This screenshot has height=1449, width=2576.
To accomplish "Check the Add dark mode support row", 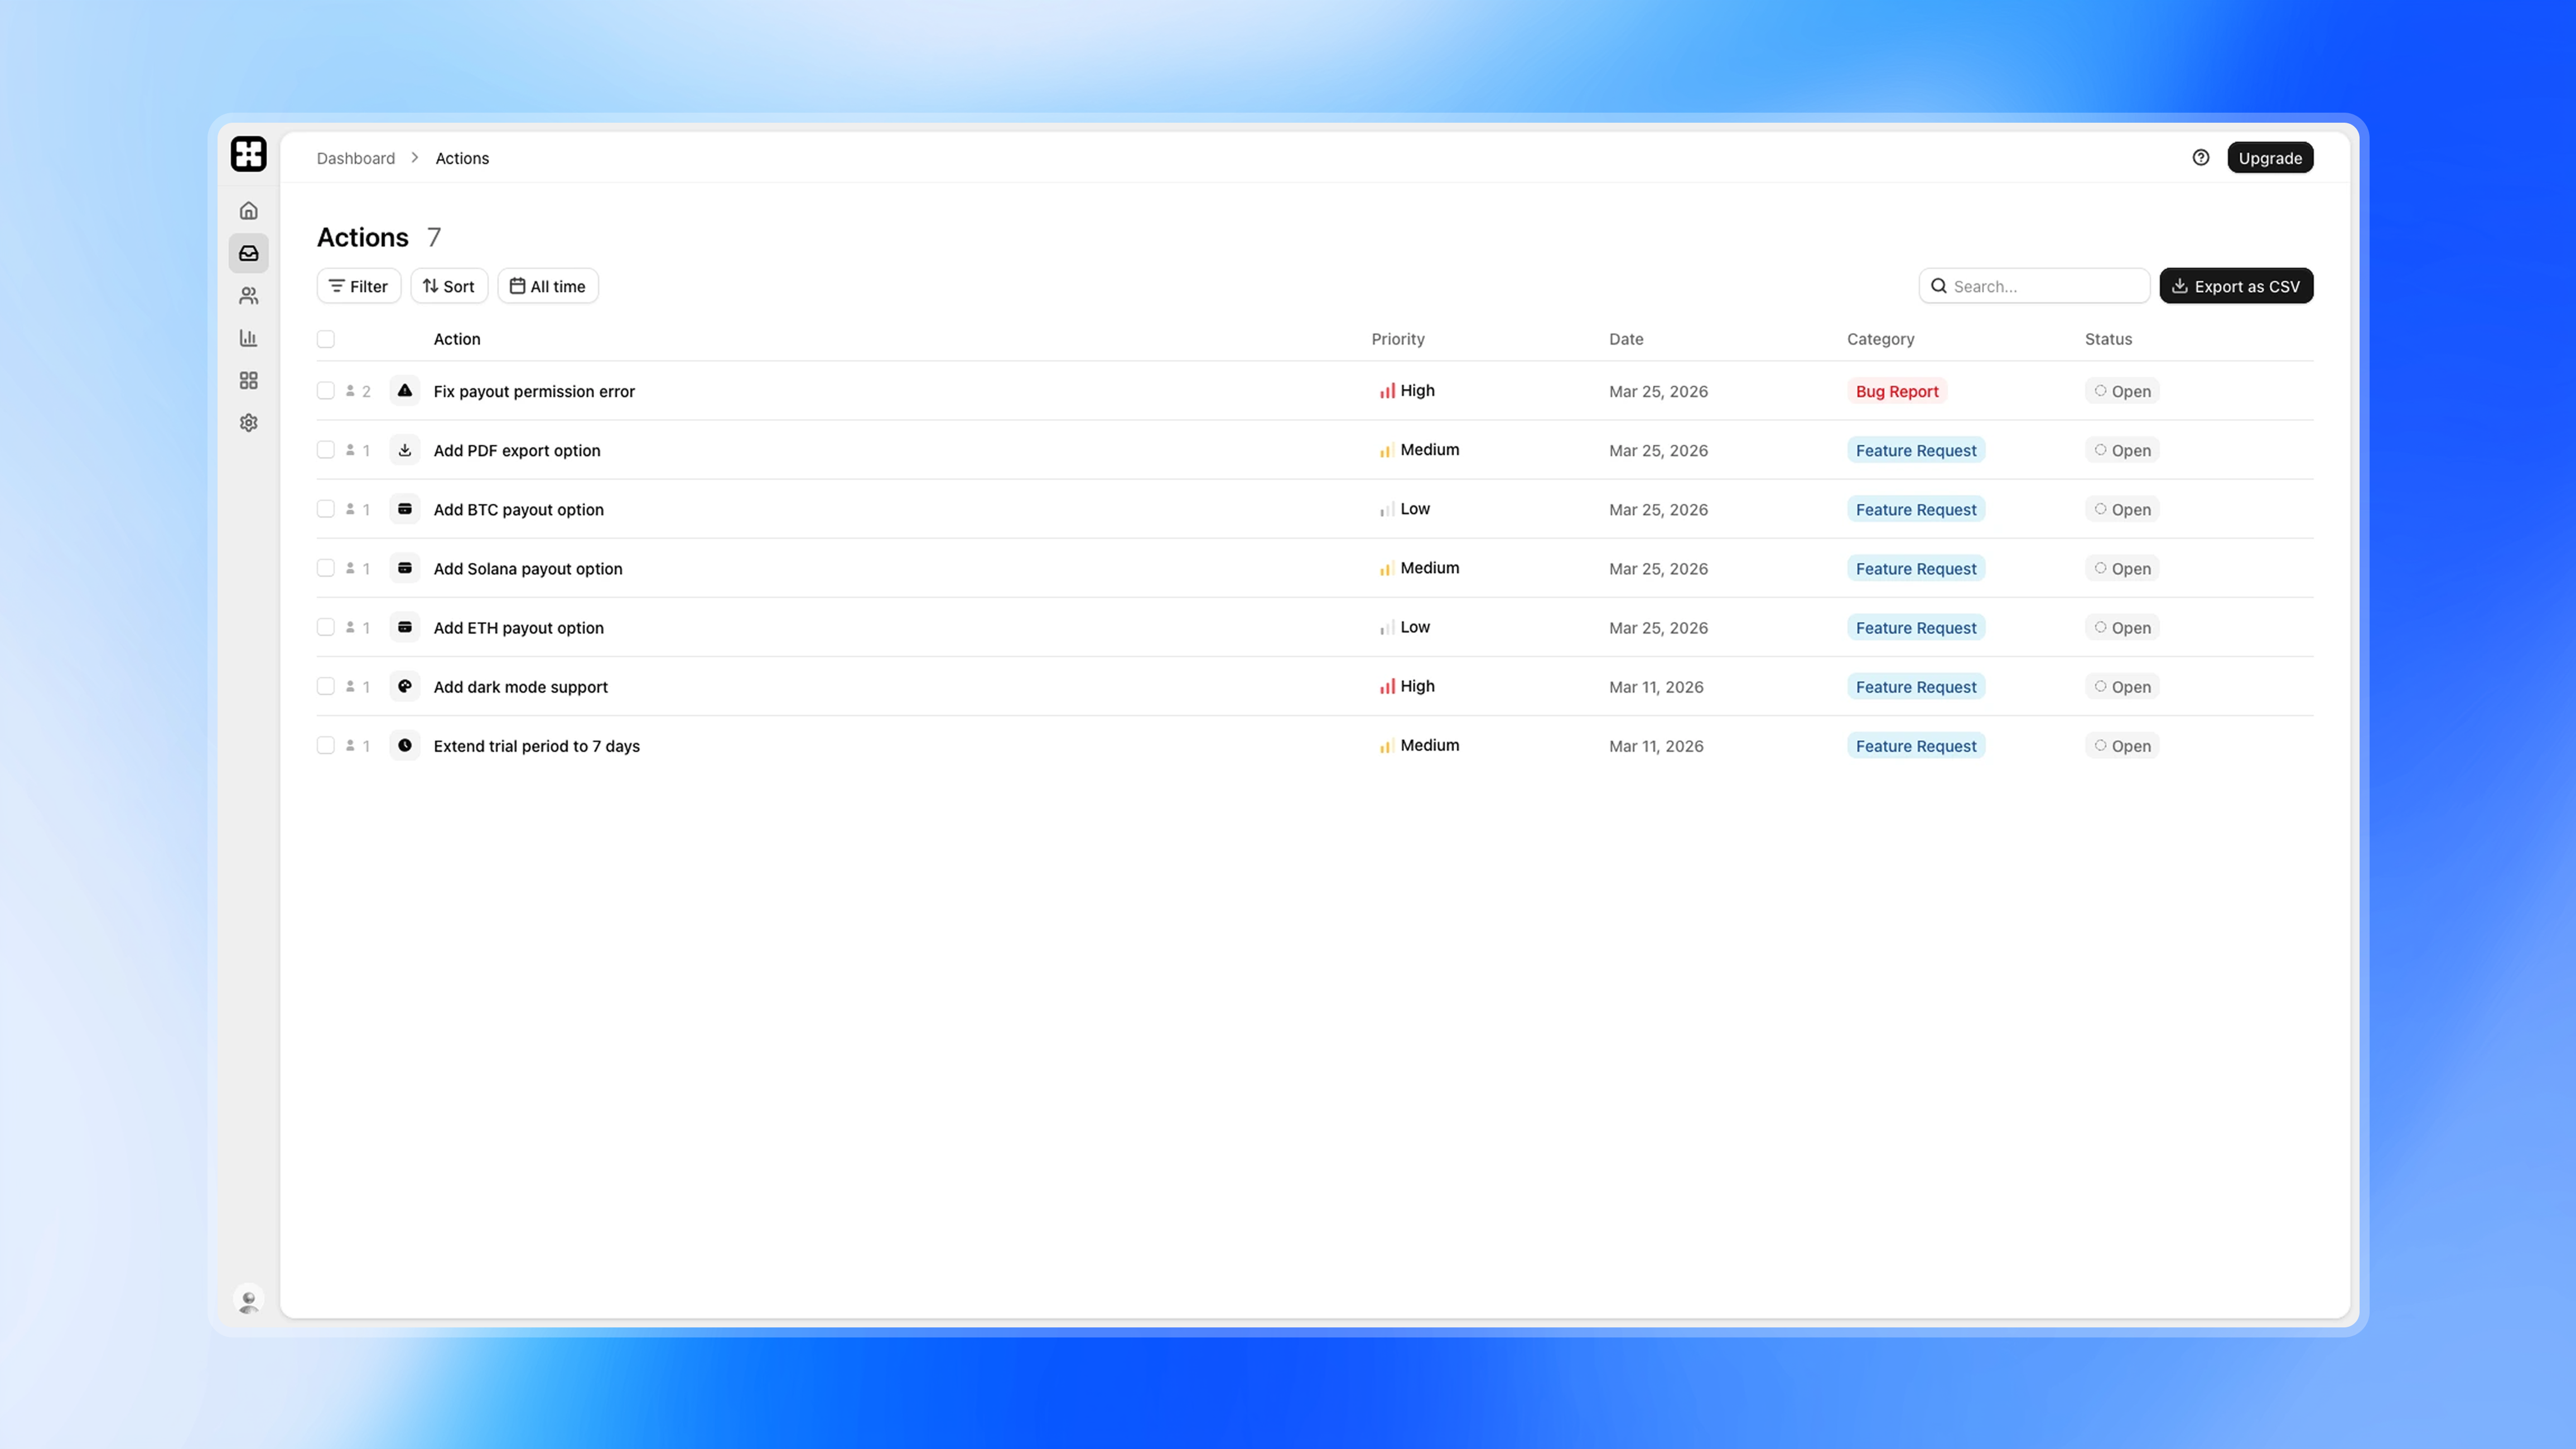I will tap(326, 686).
